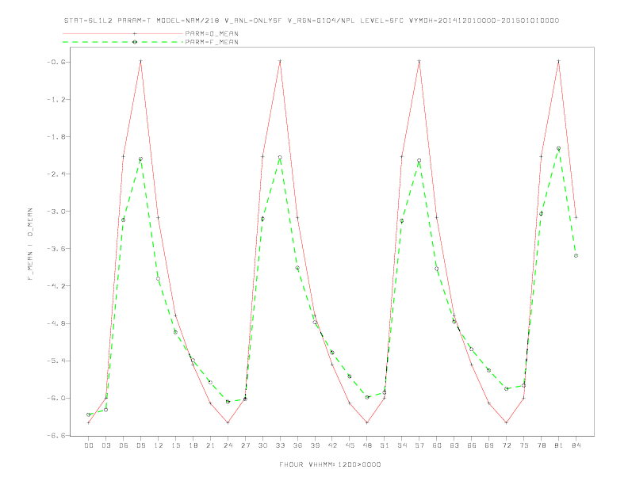Click the 33 forecast hour tick label
628x485 pixels.
(x=280, y=445)
